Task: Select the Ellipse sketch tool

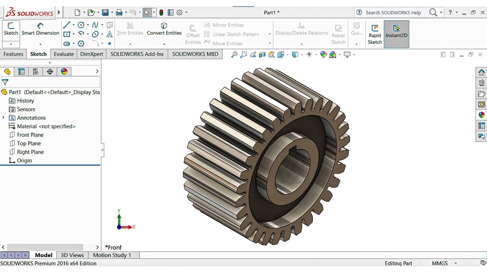Action: tap(95, 34)
